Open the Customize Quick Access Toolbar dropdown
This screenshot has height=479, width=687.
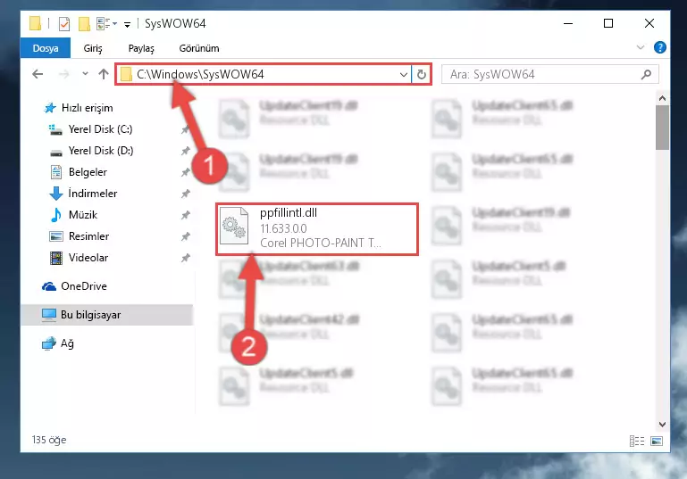pyautogui.click(x=127, y=24)
